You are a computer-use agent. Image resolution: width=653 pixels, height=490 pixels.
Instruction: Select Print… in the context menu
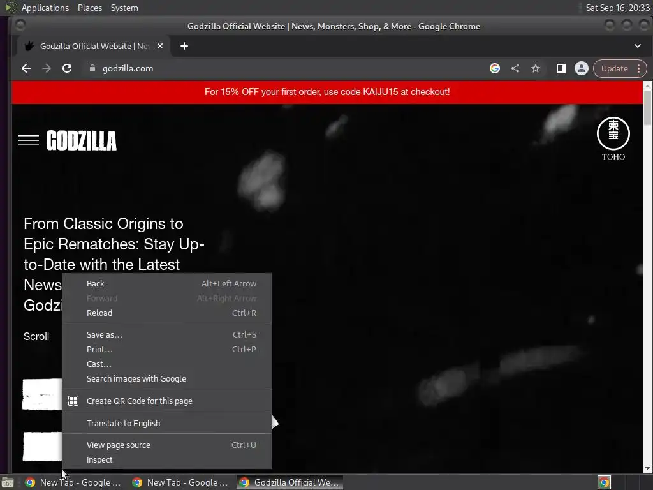pos(166,349)
